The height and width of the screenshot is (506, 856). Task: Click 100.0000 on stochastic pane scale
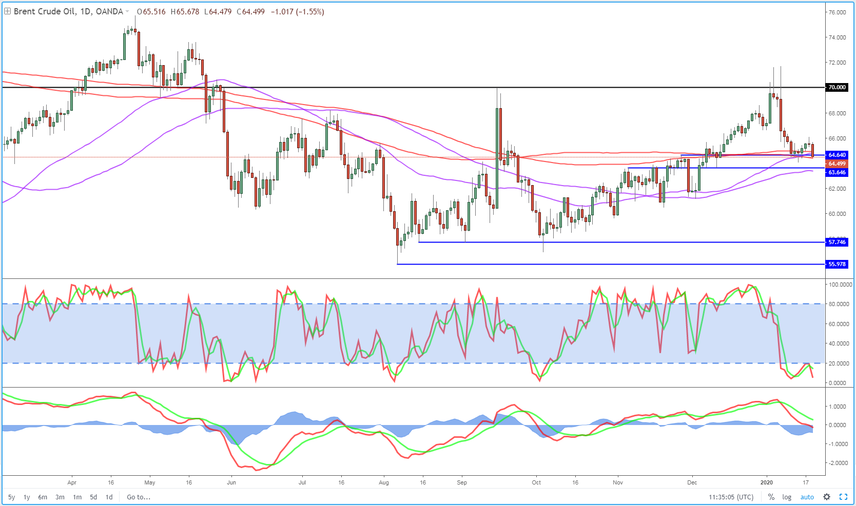(841, 285)
